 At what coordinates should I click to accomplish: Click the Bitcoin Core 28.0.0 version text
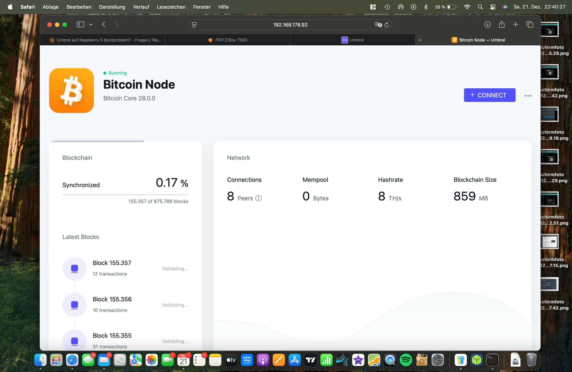tap(129, 98)
